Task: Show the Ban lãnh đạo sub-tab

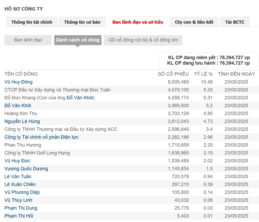Action: tap(28, 40)
